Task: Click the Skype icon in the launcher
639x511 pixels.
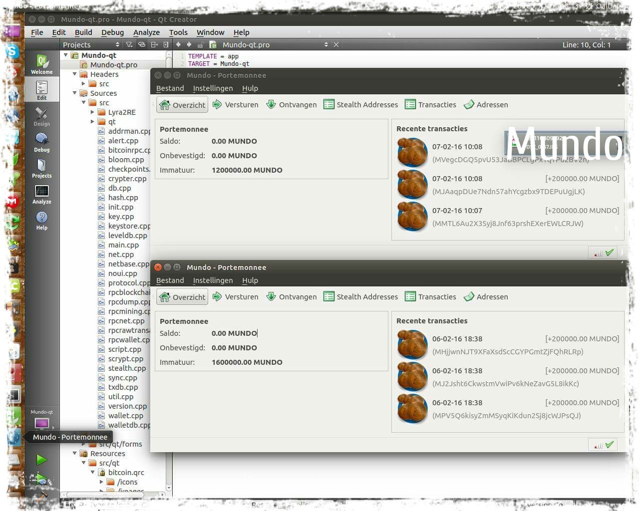Action: click(12, 51)
